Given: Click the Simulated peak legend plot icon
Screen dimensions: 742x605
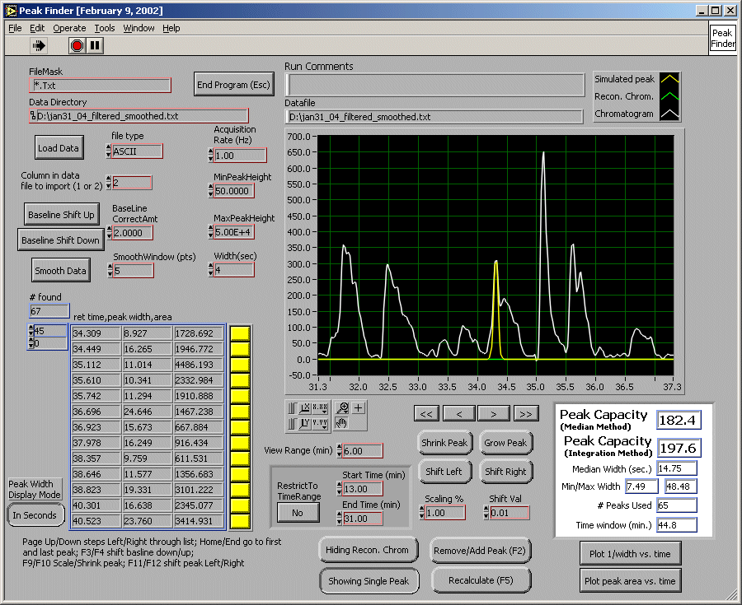Looking at the screenshot, I should point(669,79).
